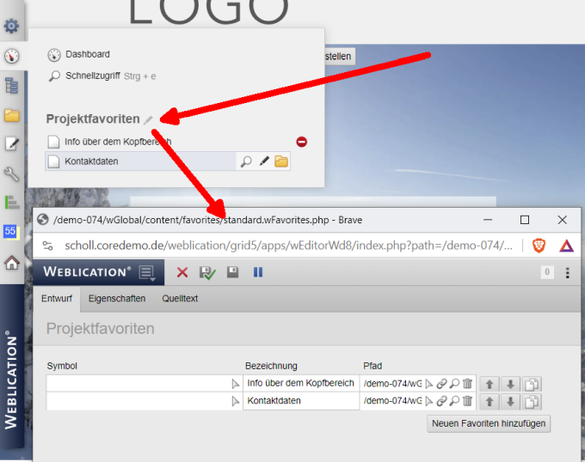Image resolution: width=585 pixels, height=462 pixels.
Task: Move Kontaktdaten row up
Action: 490,402
